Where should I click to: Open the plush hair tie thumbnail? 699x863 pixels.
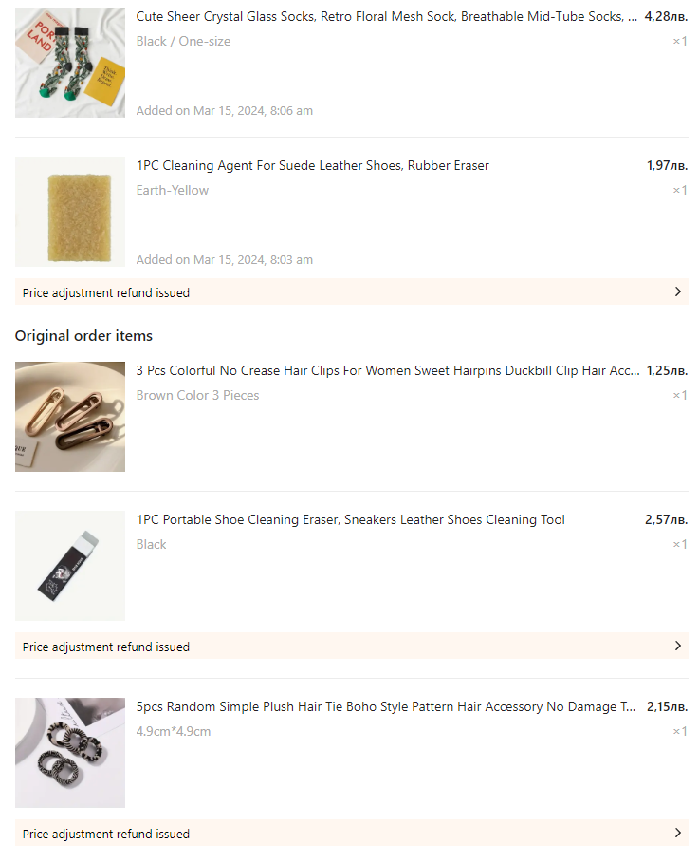(x=70, y=753)
